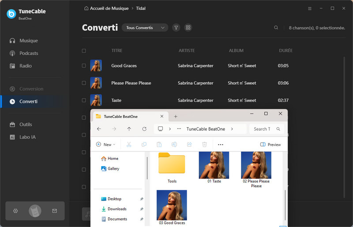Select Labo IA in the sidebar
The width and height of the screenshot is (353, 227).
coord(27,137)
